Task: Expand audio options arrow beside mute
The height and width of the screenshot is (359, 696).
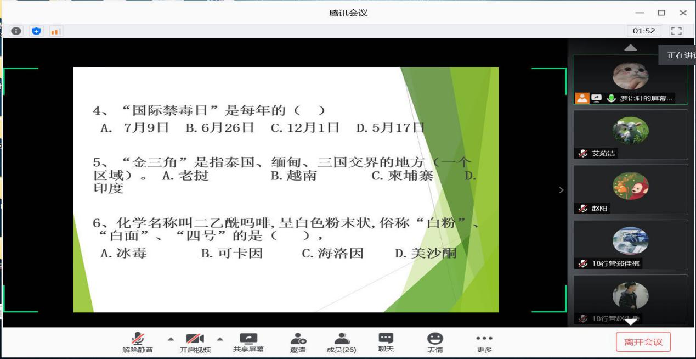Action: pos(170,339)
